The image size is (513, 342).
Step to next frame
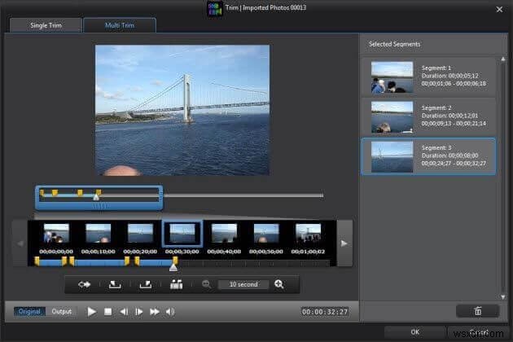point(138,312)
